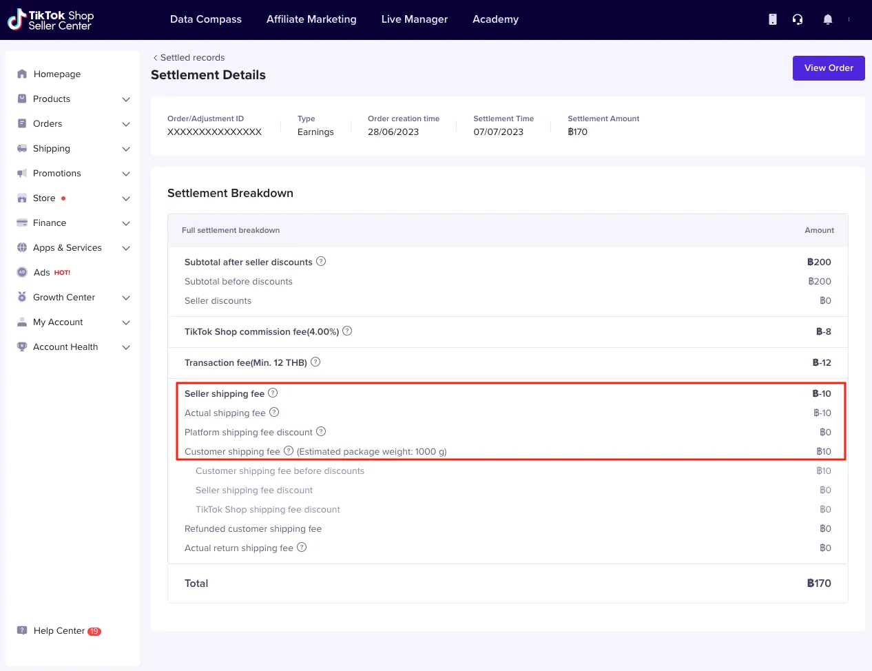872x671 pixels.
Task: Open the Help Center link
Action: point(59,631)
